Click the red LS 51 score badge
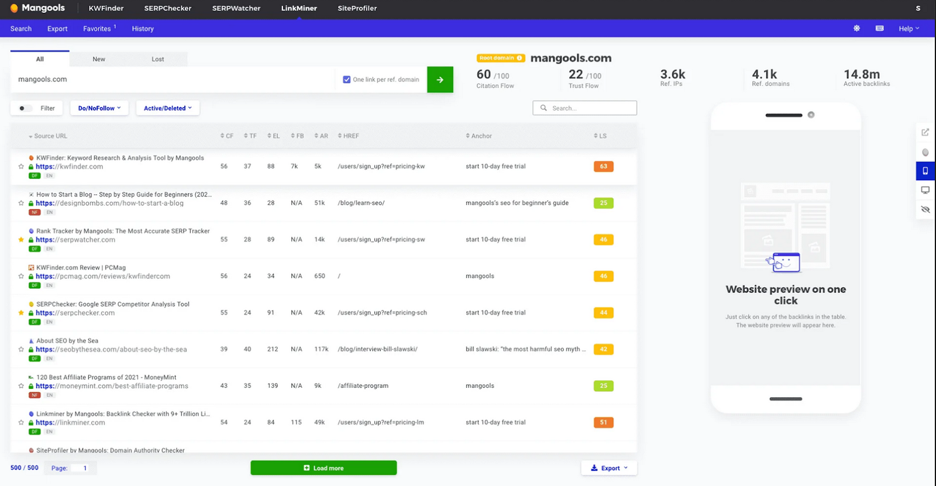936x486 pixels. (x=604, y=422)
